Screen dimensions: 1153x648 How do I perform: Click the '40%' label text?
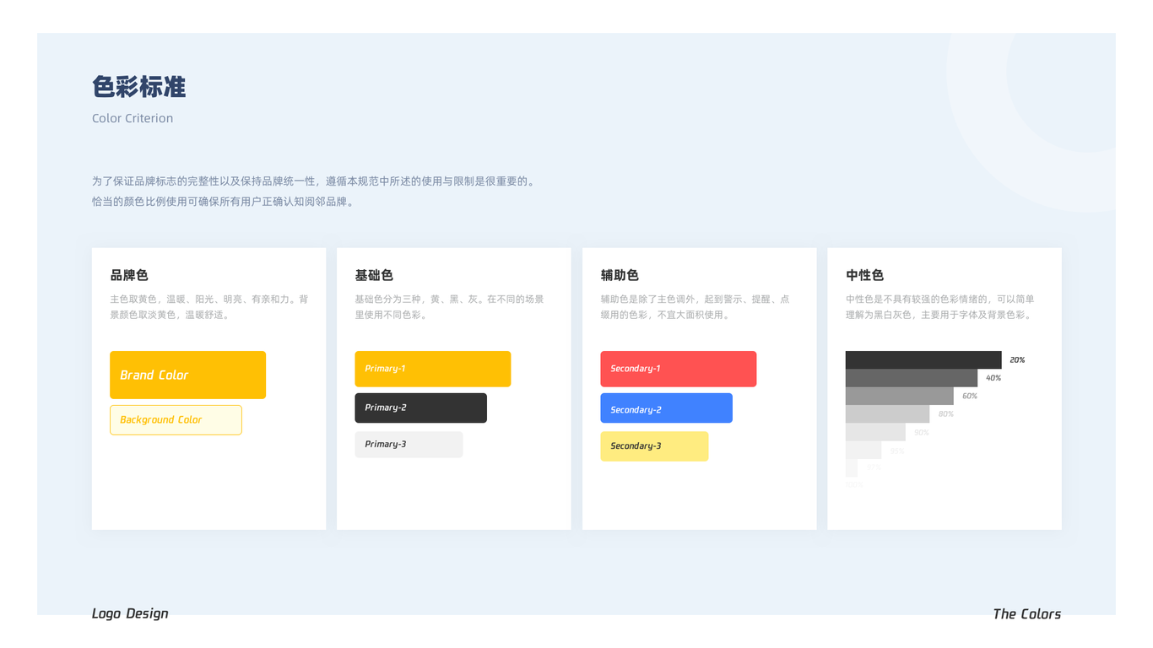pos(993,378)
